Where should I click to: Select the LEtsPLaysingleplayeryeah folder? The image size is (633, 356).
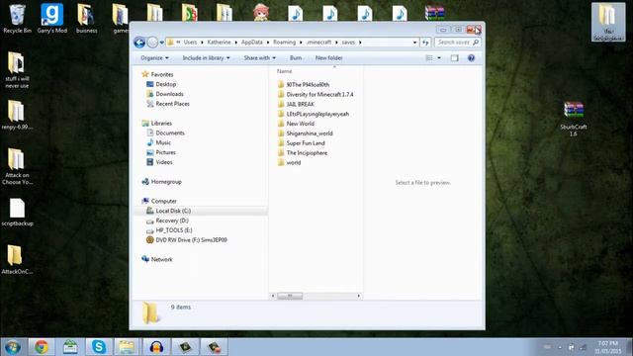pos(317,114)
